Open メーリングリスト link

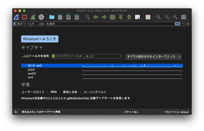coord(95,92)
